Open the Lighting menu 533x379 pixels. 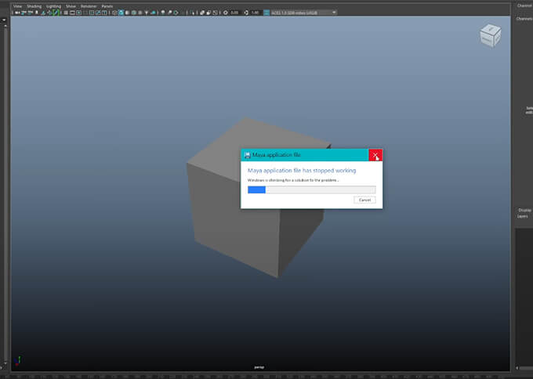point(53,5)
